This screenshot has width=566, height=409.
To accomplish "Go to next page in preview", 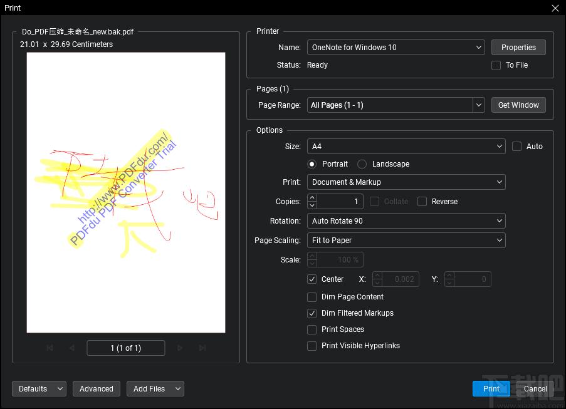I will [x=180, y=348].
